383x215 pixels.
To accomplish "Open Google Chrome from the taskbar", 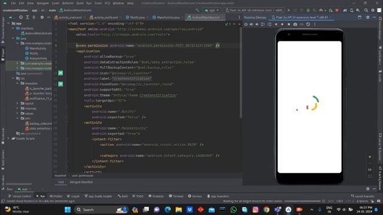I will (x=266, y=210).
